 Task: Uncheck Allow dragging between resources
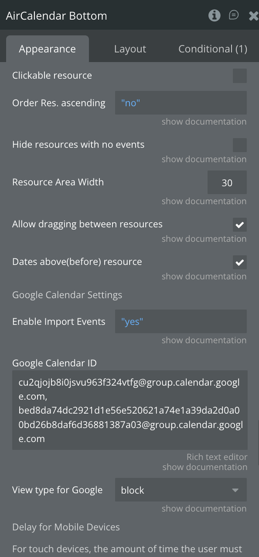pyautogui.click(x=239, y=225)
